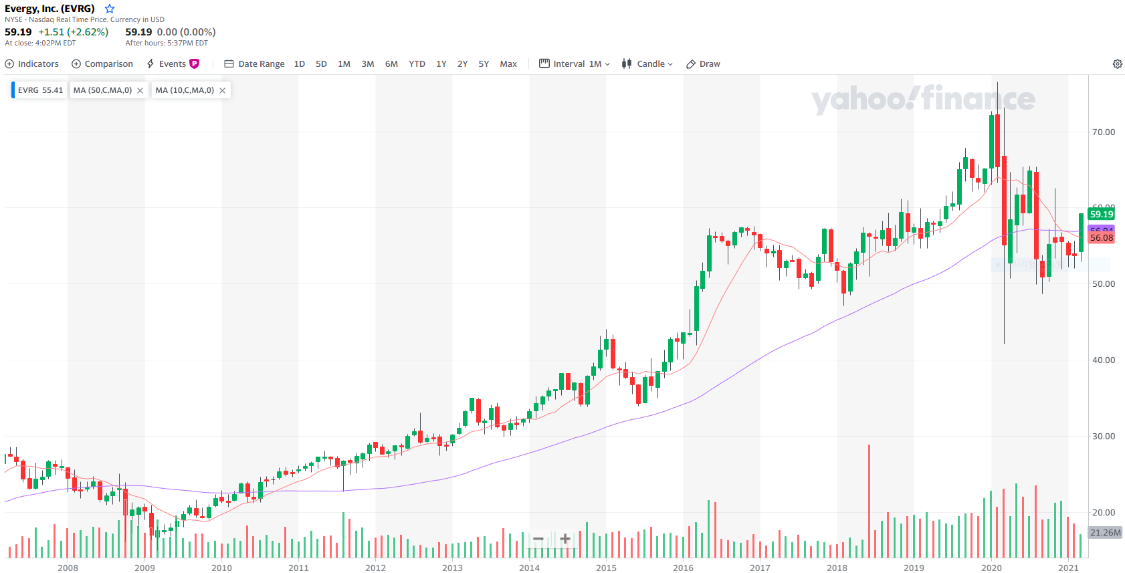Open the Comparison tool
This screenshot has height=573, width=1125.
tap(102, 64)
